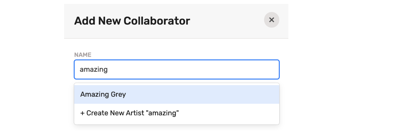411x135 pixels.
Task: Click the plus sign before Create New Artist
Action: coord(82,113)
